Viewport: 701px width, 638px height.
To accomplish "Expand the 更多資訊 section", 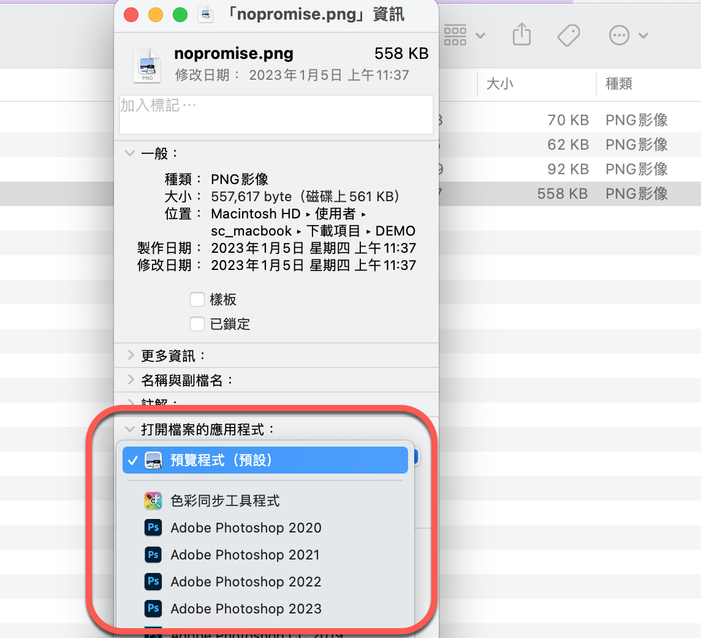I will tap(131, 355).
